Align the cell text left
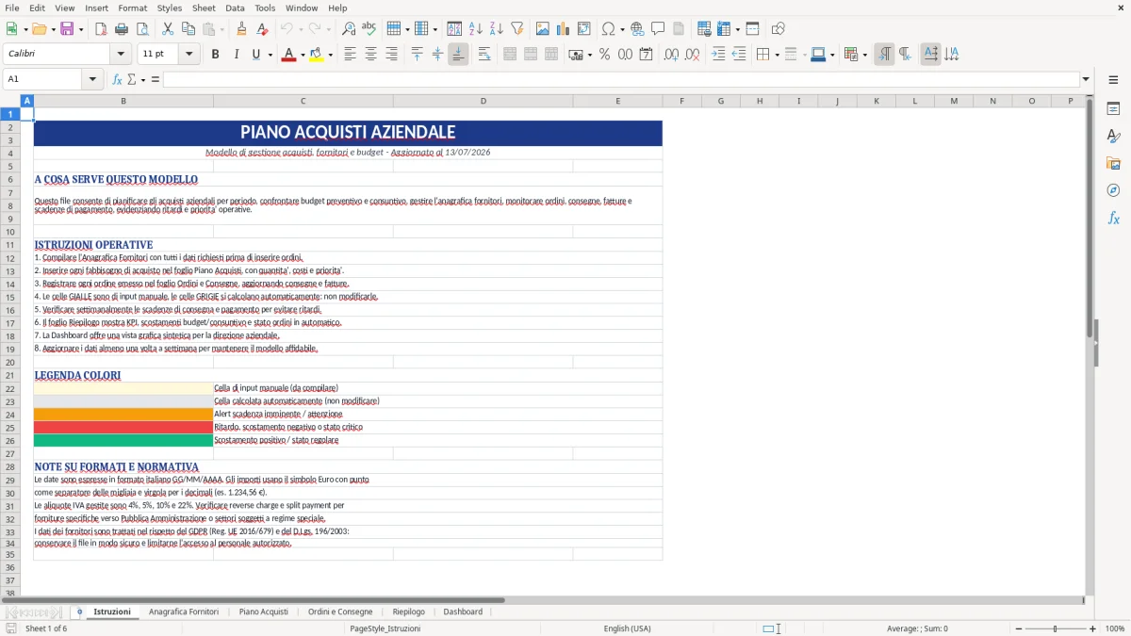The image size is (1131, 636). tap(350, 55)
